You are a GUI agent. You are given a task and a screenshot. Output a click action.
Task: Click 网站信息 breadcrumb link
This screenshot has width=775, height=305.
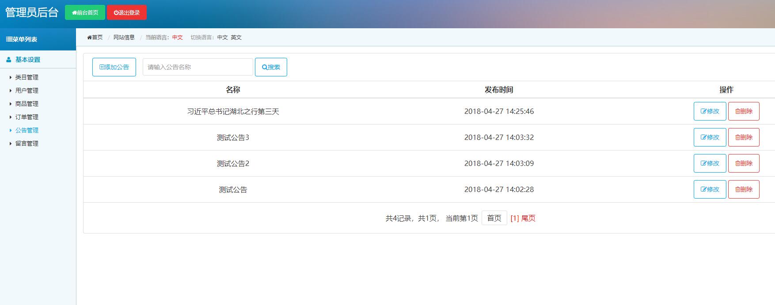(124, 38)
